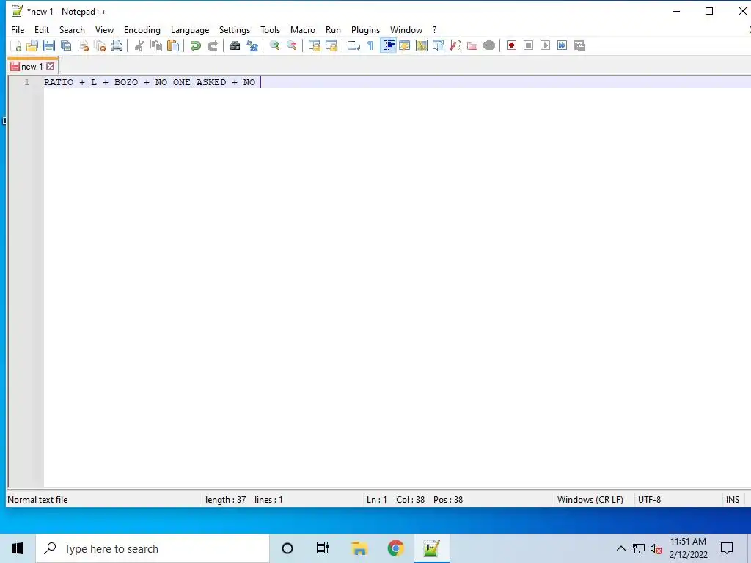Toggle Show All Characters pilcrow icon
This screenshot has width=751, height=563.
pyautogui.click(x=370, y=45)
